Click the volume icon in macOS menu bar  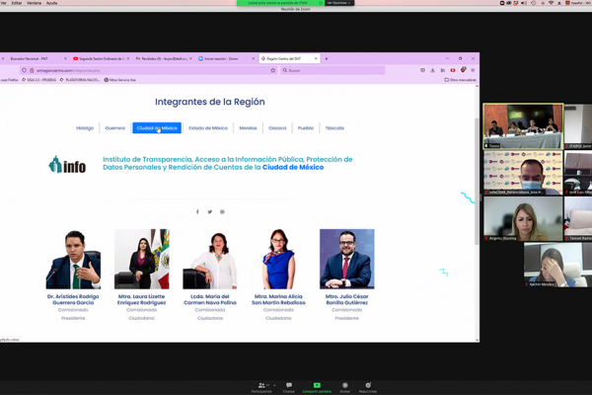click(524, 3)
